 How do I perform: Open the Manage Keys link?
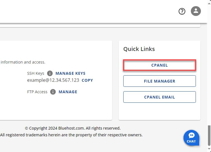click(x=70, y=73)
